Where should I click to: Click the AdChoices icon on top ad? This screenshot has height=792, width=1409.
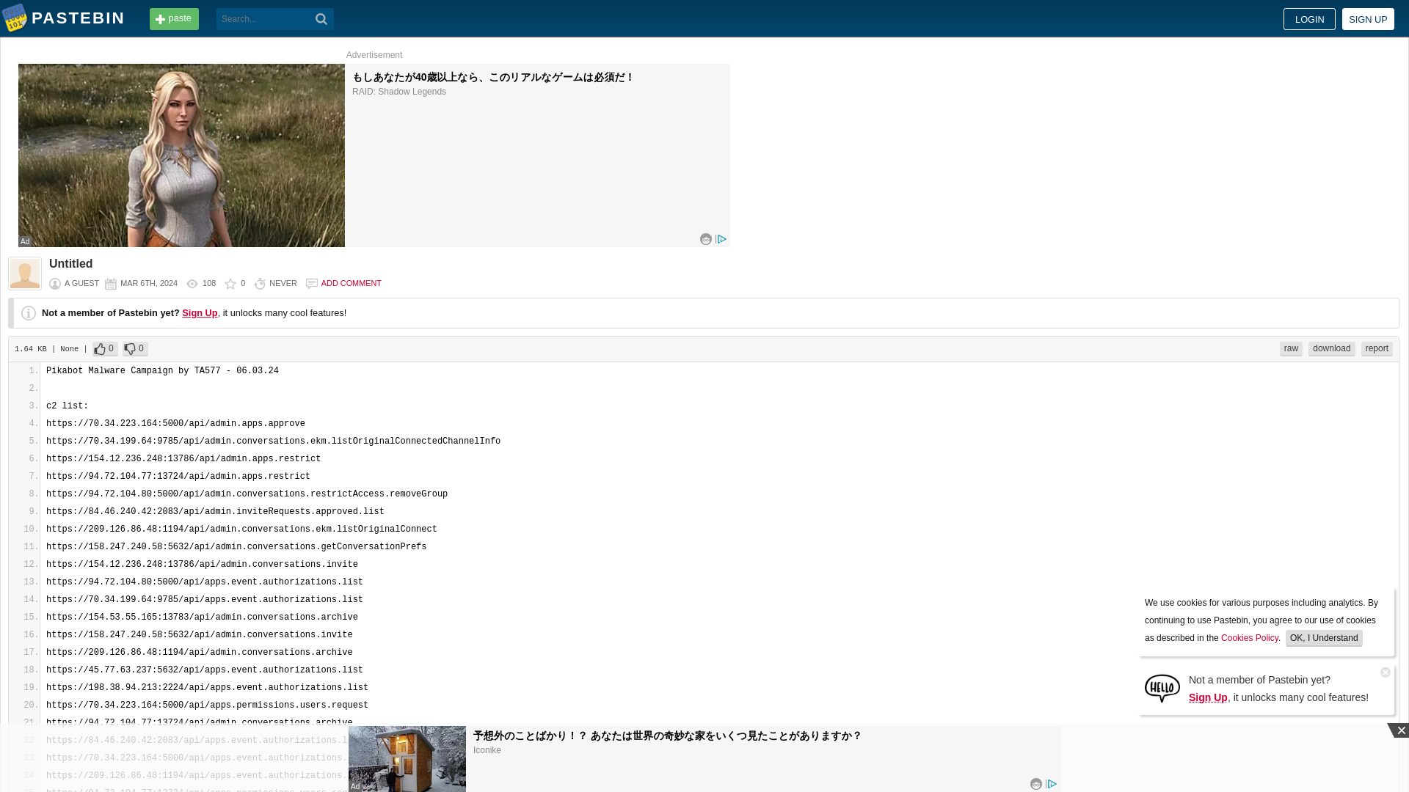pyautogui.click(x=721, y=239)
